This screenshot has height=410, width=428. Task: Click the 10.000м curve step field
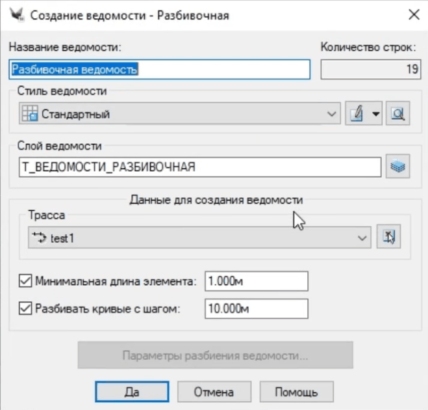click(257, 308)
